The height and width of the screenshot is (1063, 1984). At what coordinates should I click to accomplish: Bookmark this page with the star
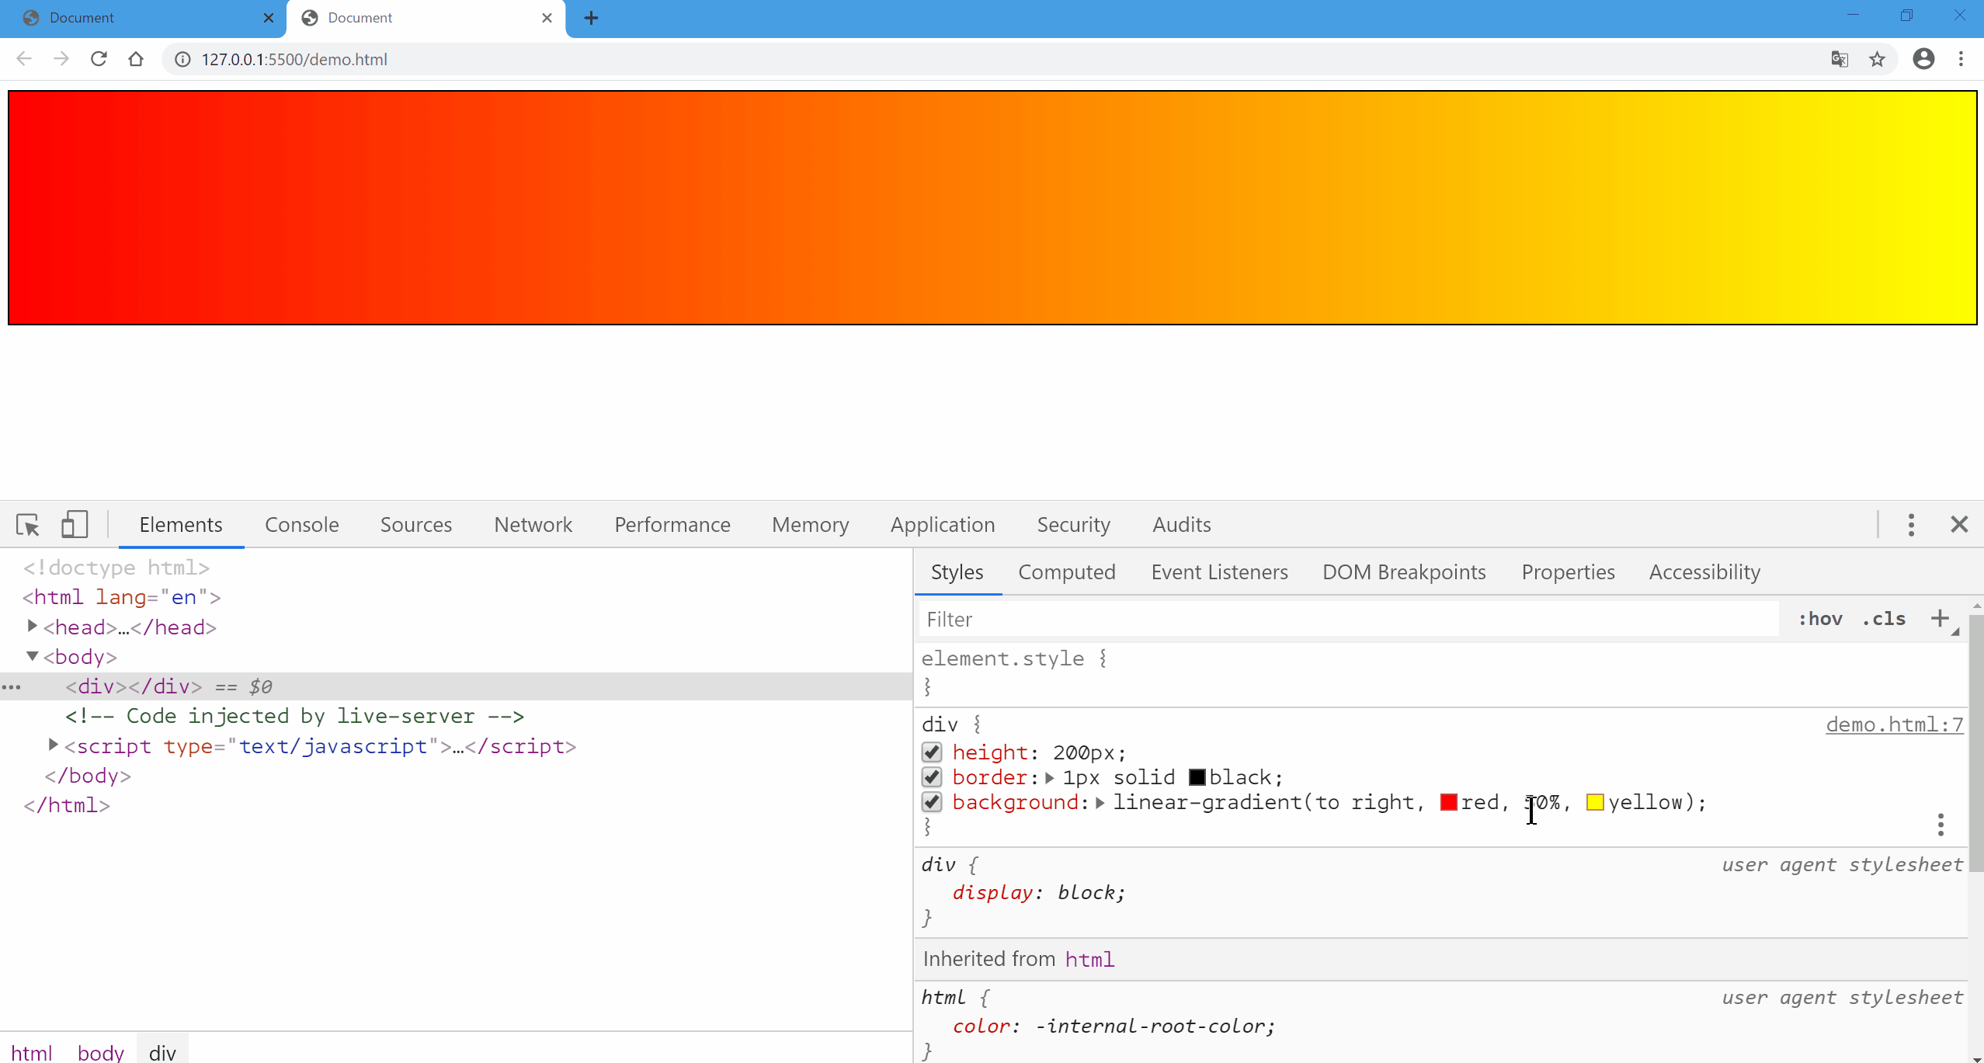1877,59
